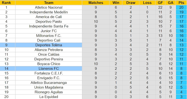Click the GA column header
The height and width of the screenshot is (99, 187).
[170, 3]
